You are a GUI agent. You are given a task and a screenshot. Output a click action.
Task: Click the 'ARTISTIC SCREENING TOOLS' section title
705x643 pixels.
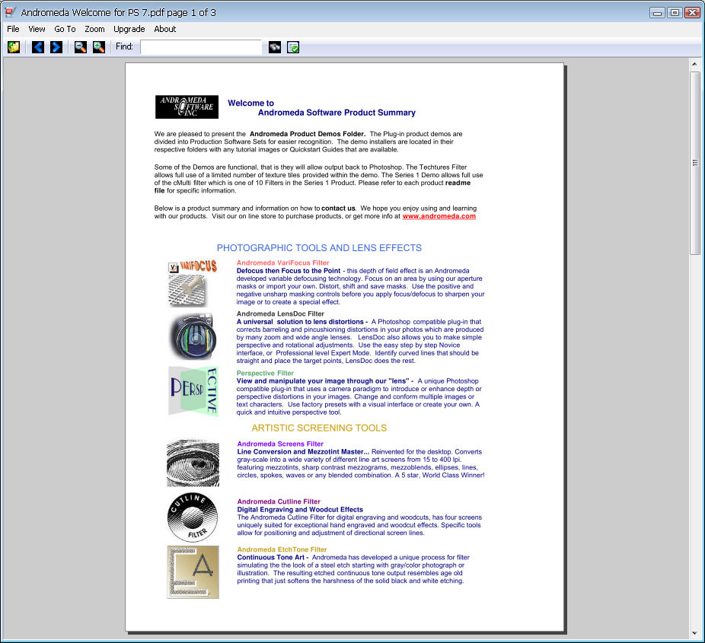[x=319, y=428]
